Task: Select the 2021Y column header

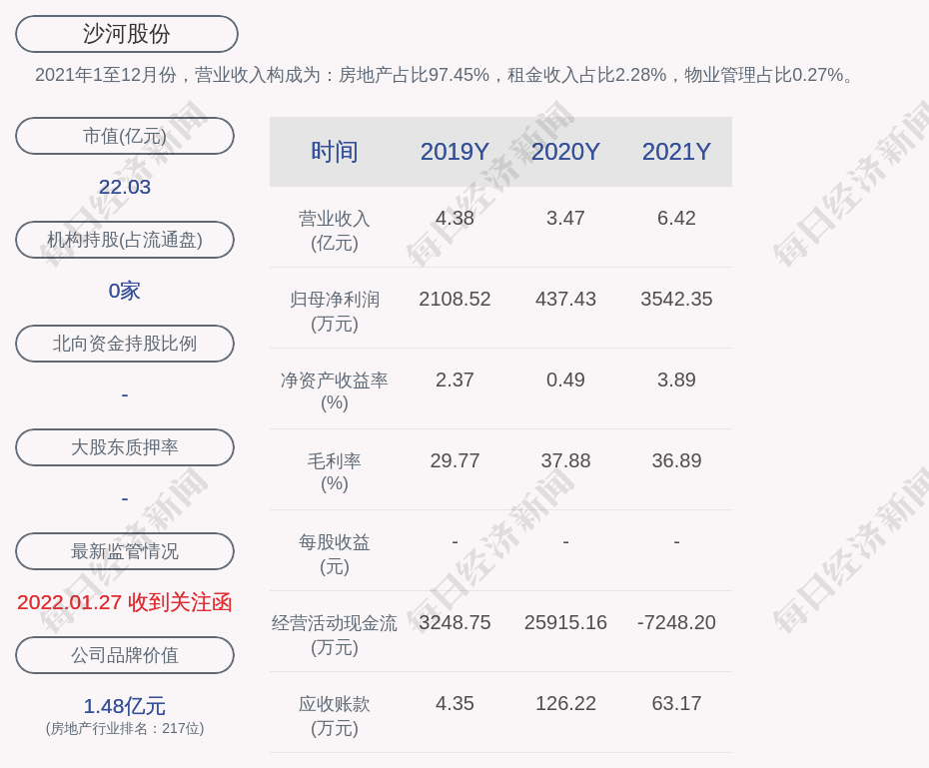Action: point(676,152)
